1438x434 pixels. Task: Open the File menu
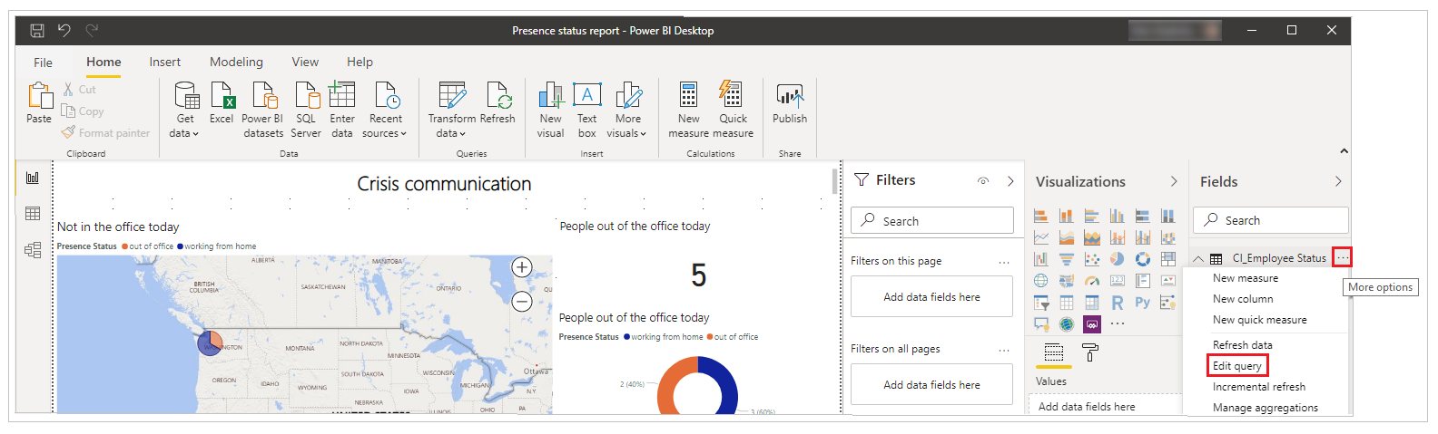[43, 63]
